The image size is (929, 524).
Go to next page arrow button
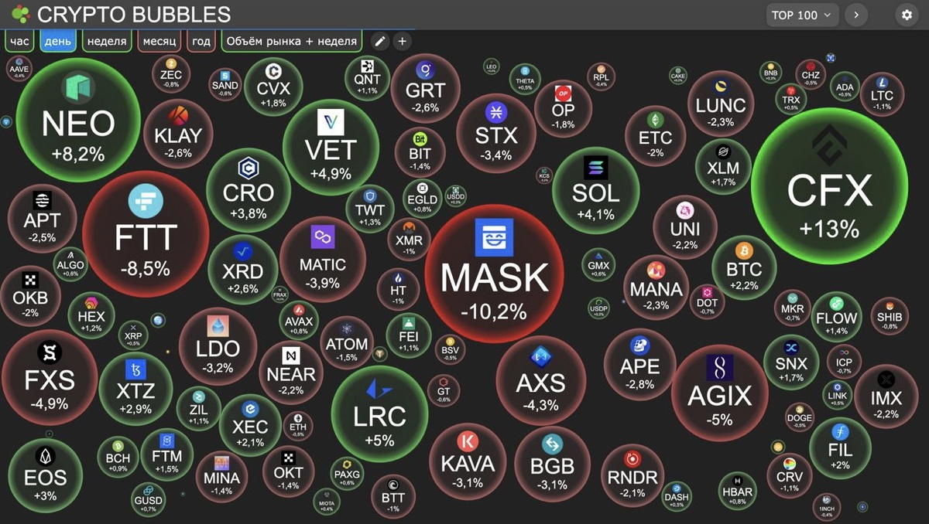point(856,15)
